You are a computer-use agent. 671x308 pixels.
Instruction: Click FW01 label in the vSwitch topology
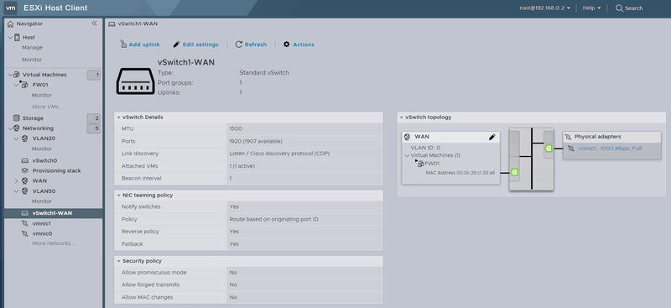[432, 163]
